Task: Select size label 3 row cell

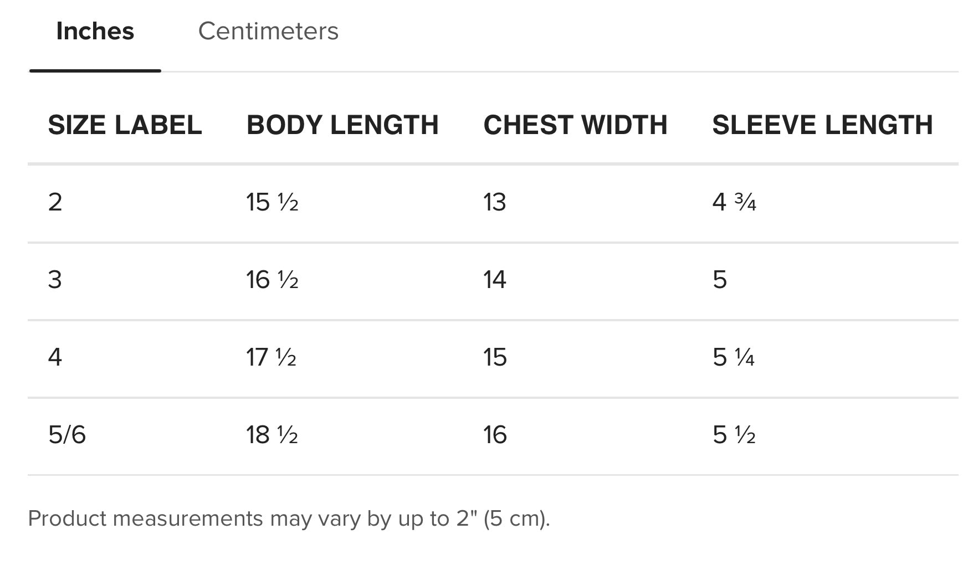Action: [55, 280]
